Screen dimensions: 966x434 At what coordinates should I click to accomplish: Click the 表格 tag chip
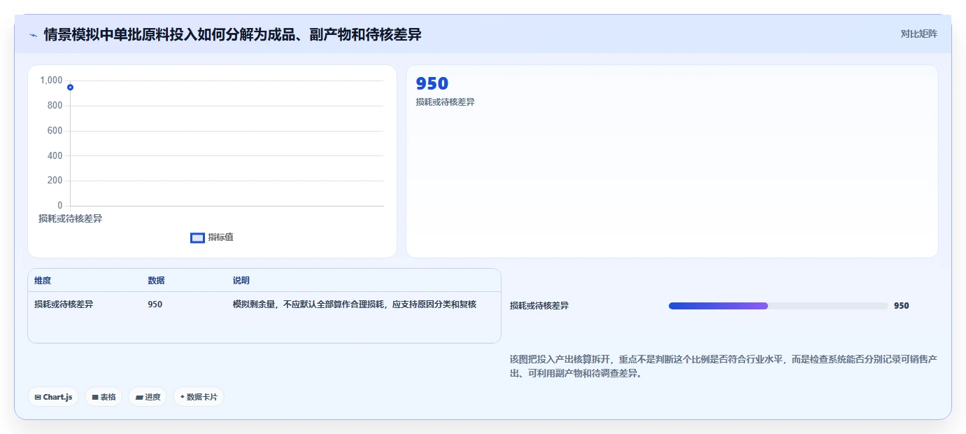[x=104, y=397]
